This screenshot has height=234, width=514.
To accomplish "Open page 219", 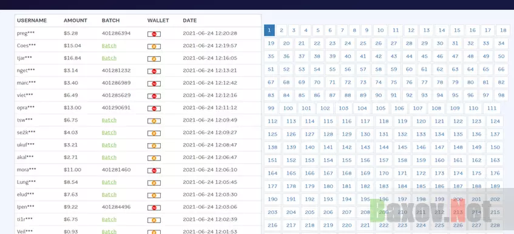I will pyautogui.click(x=328, y=225).
